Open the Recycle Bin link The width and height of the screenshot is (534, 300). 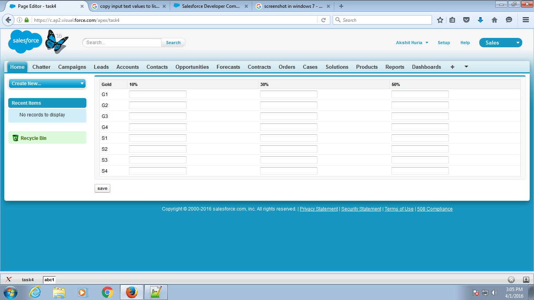[x=34, y=138]
